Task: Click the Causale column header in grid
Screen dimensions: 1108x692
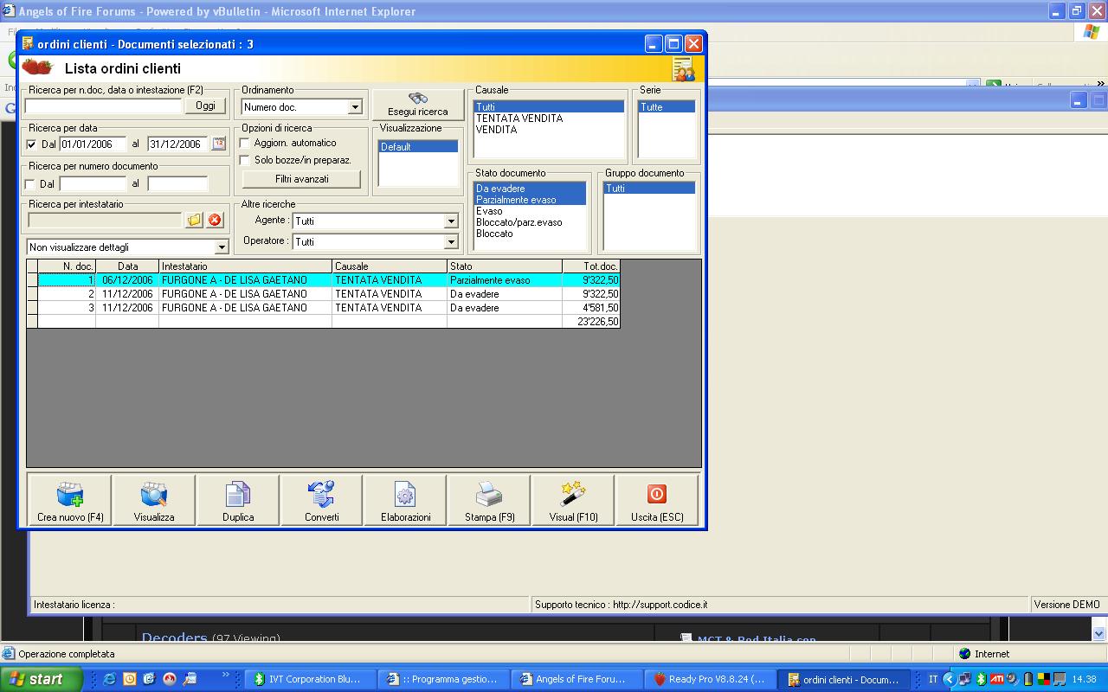Action: click(x=390, y=266)
